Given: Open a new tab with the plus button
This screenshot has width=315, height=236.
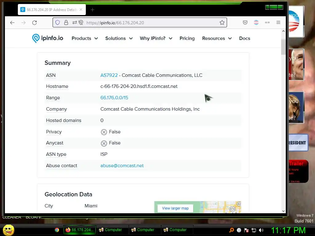Looking at the screenshot, I should (92, 10).
